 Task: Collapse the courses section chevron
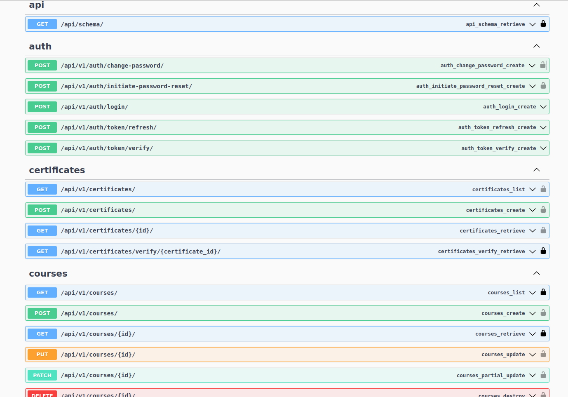(536, 273)
